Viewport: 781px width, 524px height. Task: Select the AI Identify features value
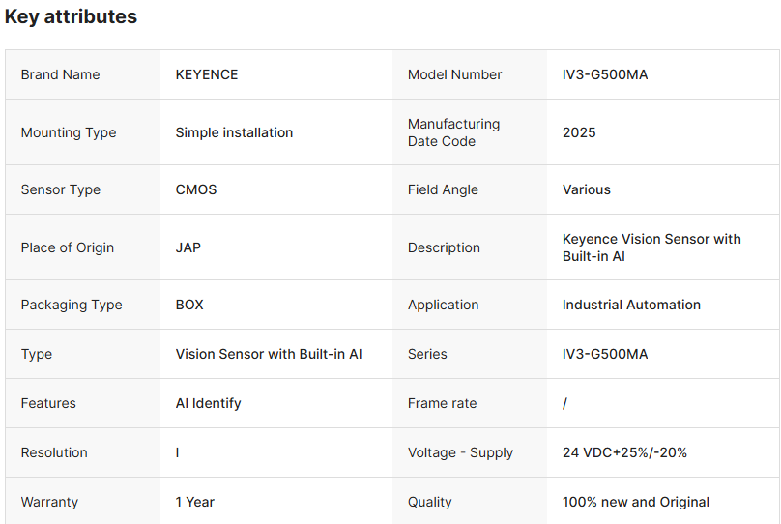(x=208, y=403)
